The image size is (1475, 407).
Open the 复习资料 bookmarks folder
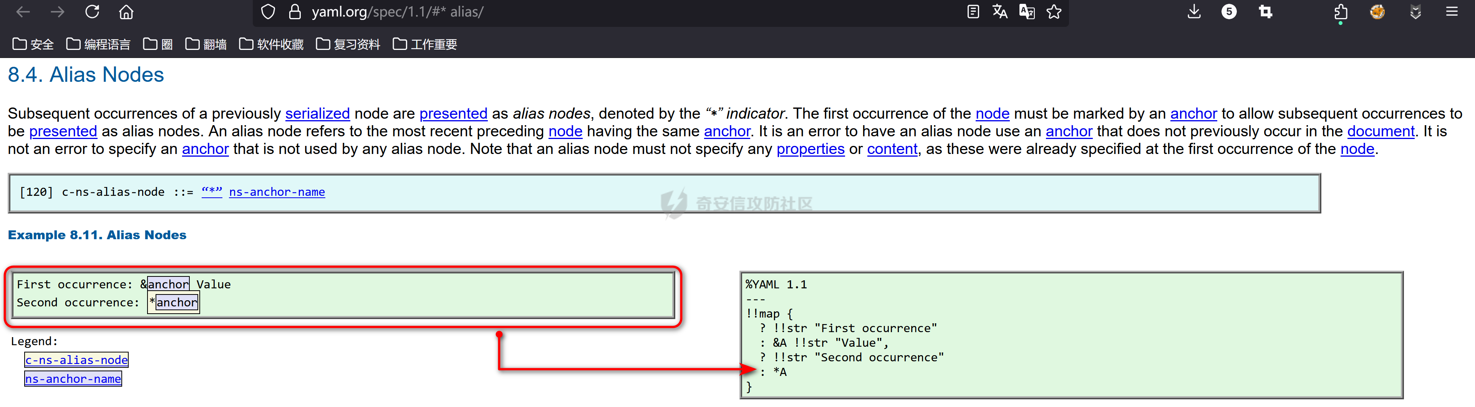(x=348, y=44)
